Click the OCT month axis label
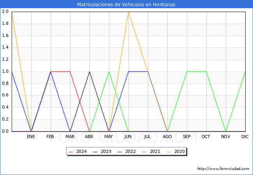The image size is (253, 175). click(x=206, y=136)
